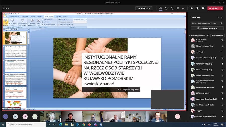Image resolution: width=226 pixels, height=127 pixels.
Task: Open the meeting chat icon
Action: click(166, 8)
